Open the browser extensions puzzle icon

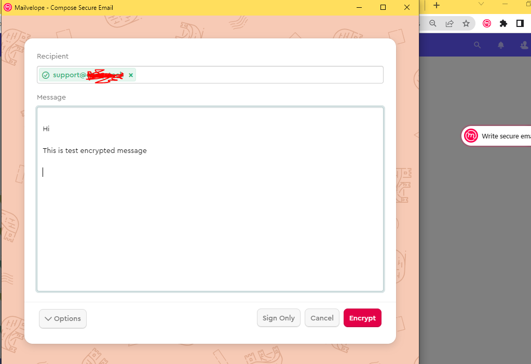click(503, 23)
